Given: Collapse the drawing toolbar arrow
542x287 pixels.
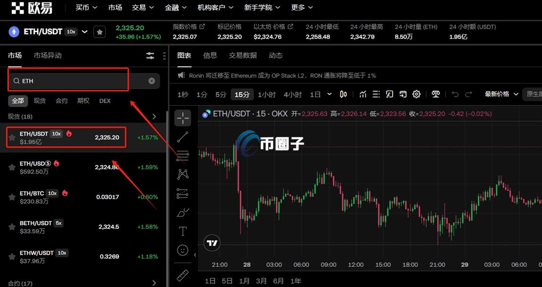Looking at the screenshot, I should tap(195, 255).
